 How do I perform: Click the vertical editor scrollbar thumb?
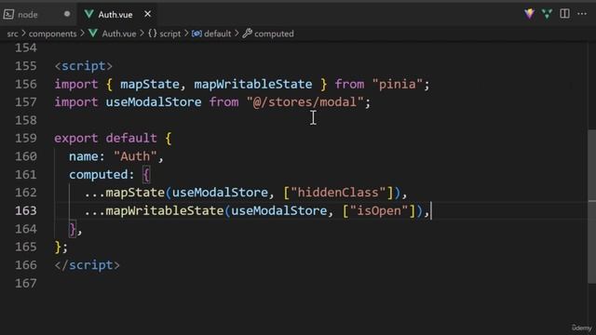(x=591, y=207)
